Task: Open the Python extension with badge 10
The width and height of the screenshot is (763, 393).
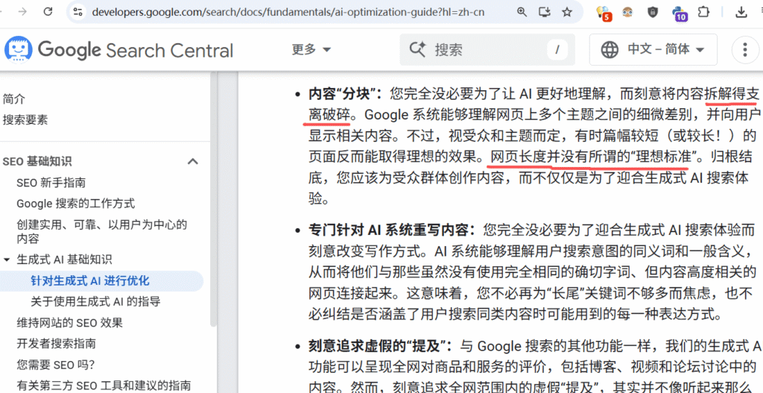Action: click(x=680, y=13)
